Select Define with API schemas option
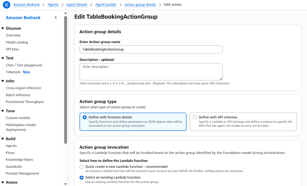 195,117
